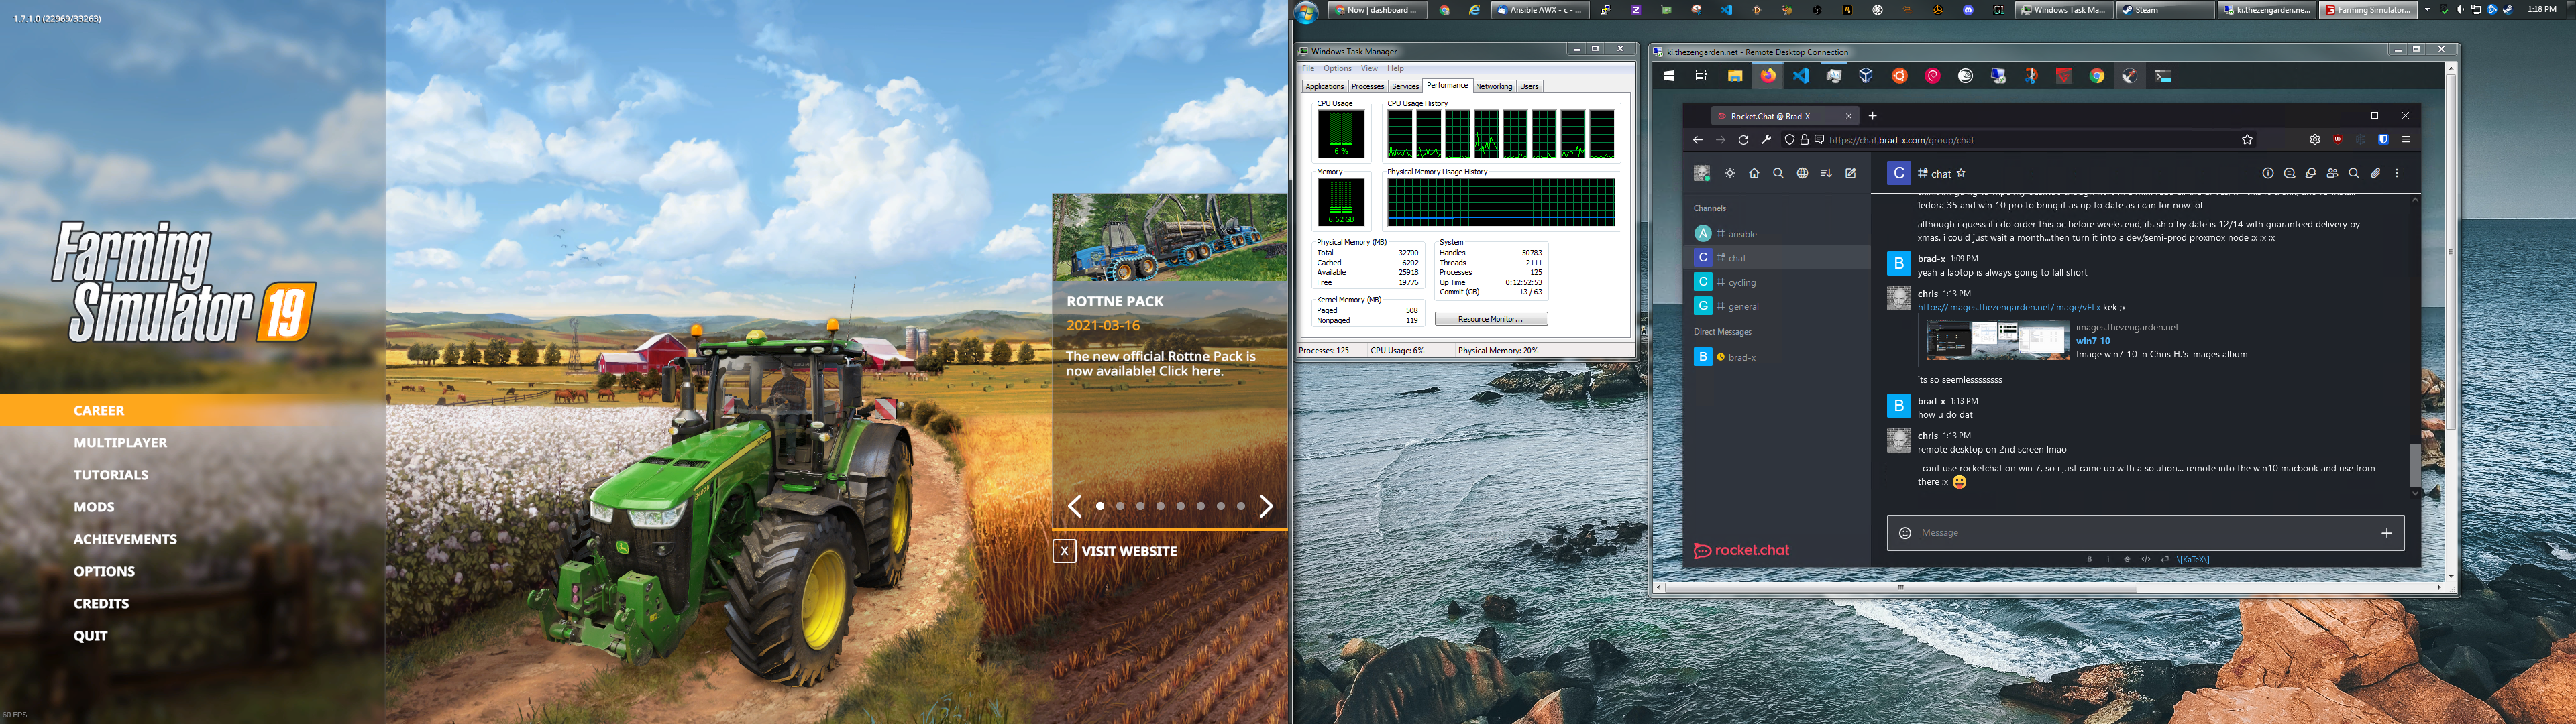The image size is (2576, 724).
Task: Show members list icon in chat header
Action: point(2332,173)
